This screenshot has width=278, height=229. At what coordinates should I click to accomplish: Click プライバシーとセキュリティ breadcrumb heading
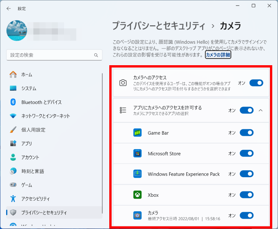tap(159, 26)
